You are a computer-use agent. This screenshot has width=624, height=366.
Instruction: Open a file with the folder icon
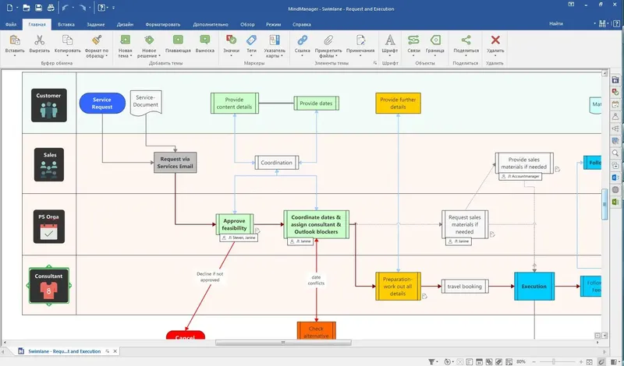pos(27,8)
